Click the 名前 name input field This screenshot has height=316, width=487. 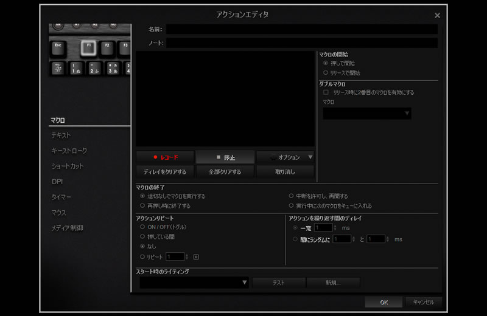point(302,29)
